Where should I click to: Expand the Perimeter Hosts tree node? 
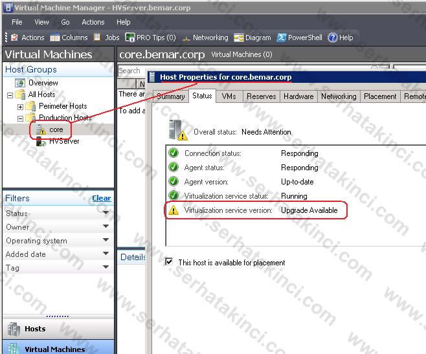20,107
